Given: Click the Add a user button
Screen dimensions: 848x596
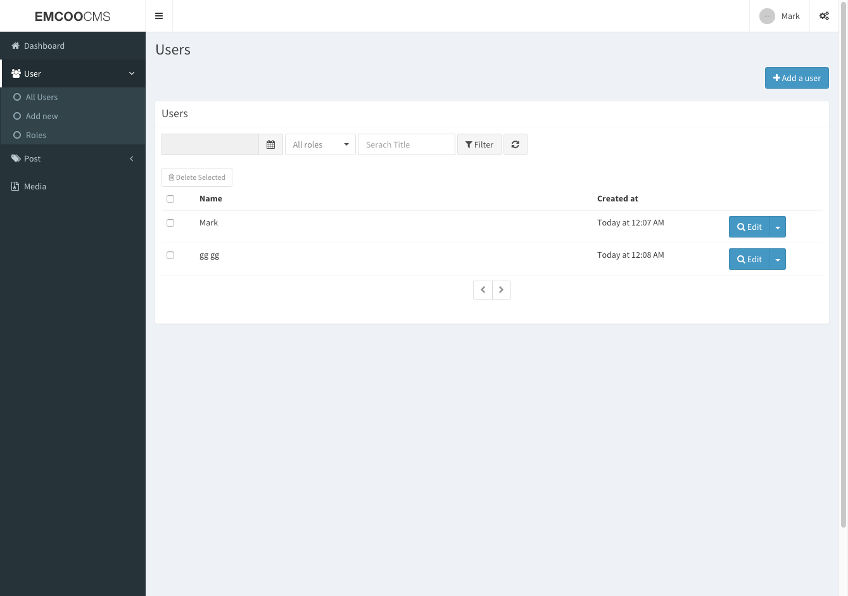Looking at the screenshot, I should tap(797, 78).
